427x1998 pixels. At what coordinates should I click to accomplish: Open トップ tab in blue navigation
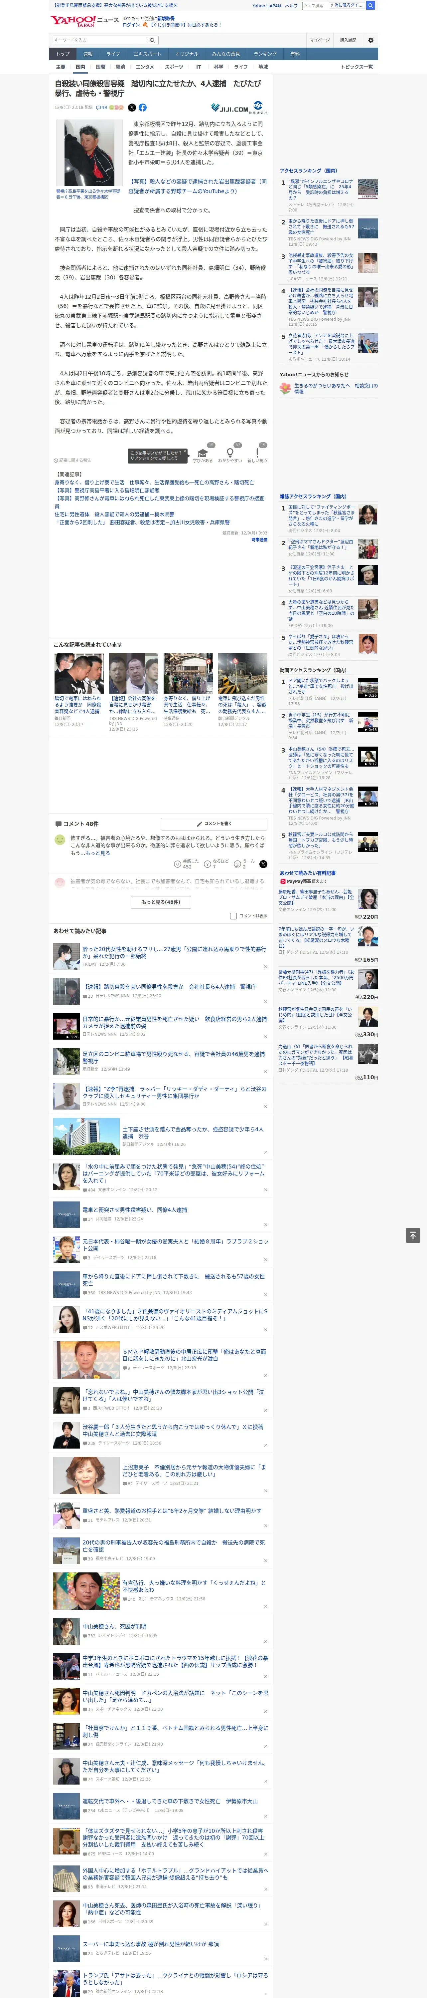[63, 54]
